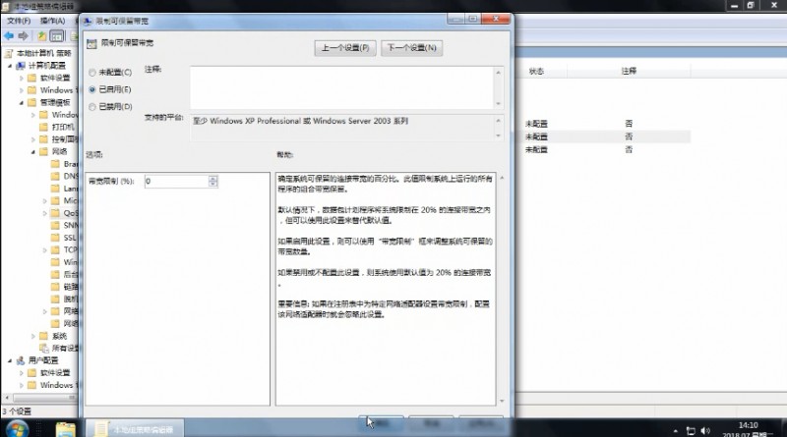The image size is (787, 437).
Task: Toggle the show/hide console tree toolbar icon
Action: [57, 35]
